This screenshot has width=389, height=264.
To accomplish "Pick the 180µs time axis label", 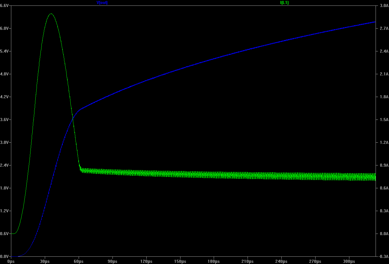I will click(x=214, y=262).
